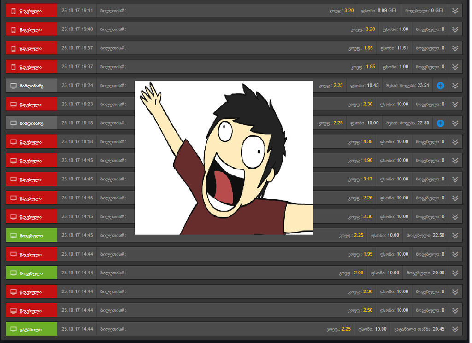This screenshot has width=472, height=343.
Task: Expand the 19:41 bet with stake 8.99 GEL
Action: pyautogui.click(x=455, y=11)
